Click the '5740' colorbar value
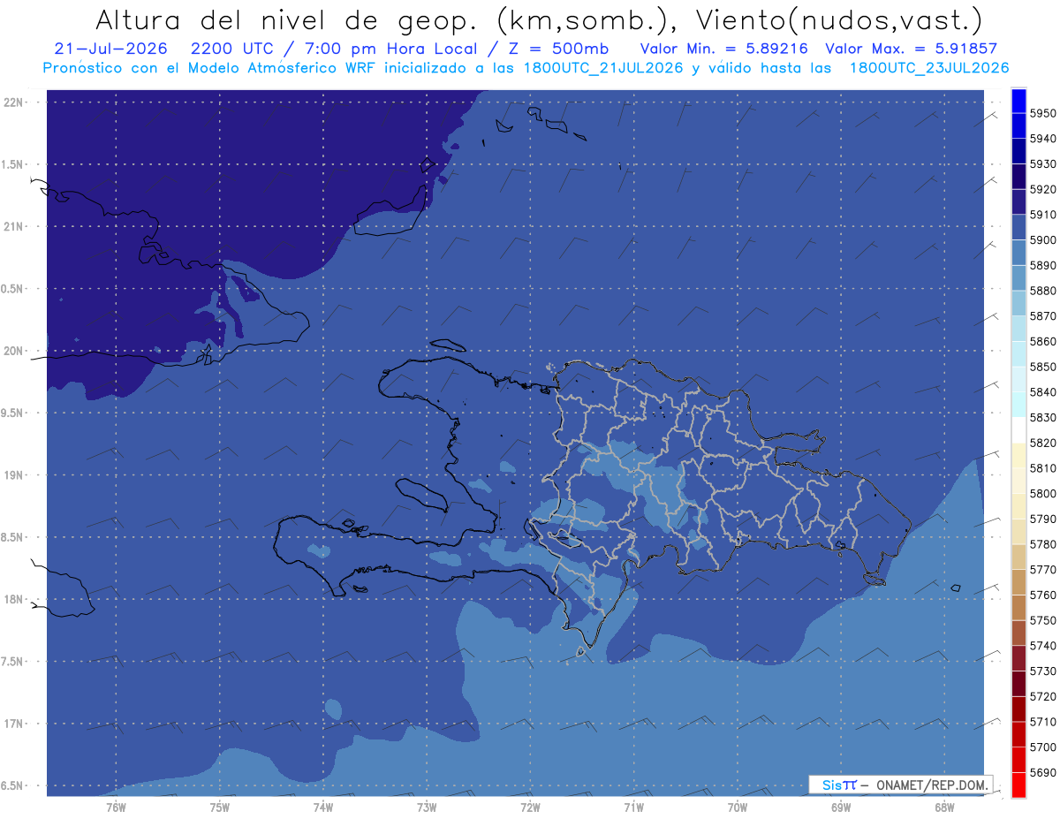The height and width of the screenshot is (819, 1060). pyautogui.click(x=1043, y=646)
